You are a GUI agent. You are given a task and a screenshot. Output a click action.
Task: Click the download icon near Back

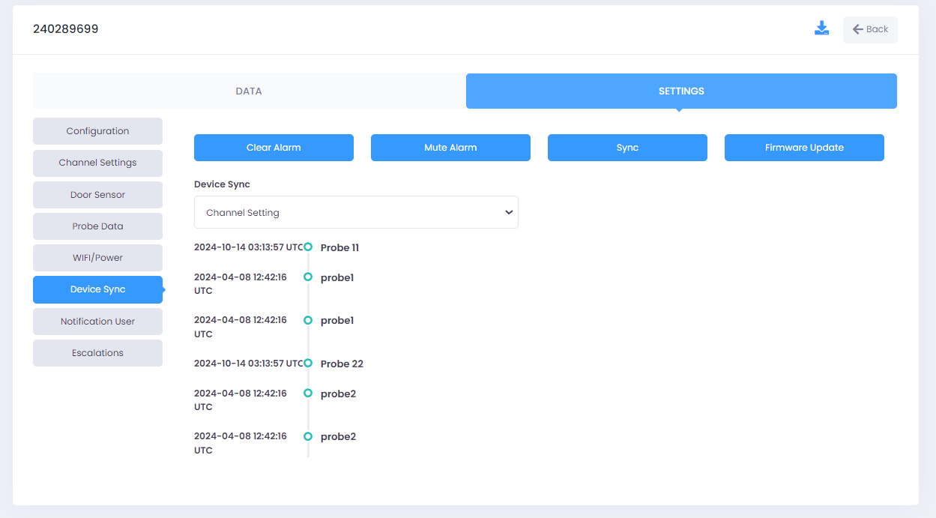click(x=821, y=29)
